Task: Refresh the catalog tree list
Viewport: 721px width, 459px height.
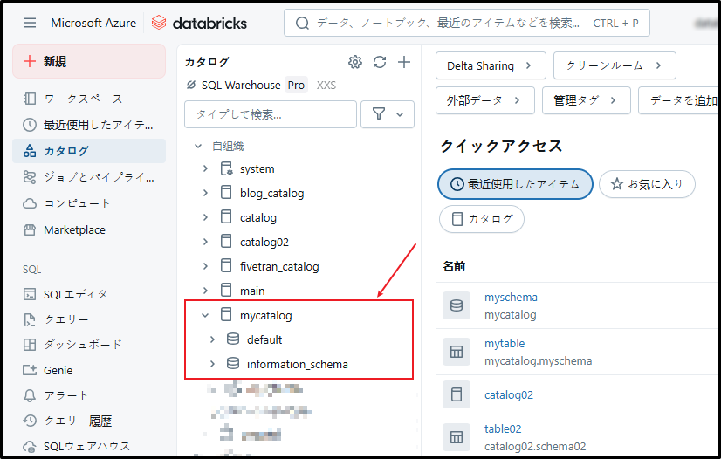Action: pyautogui.click(x=379, y=62)
